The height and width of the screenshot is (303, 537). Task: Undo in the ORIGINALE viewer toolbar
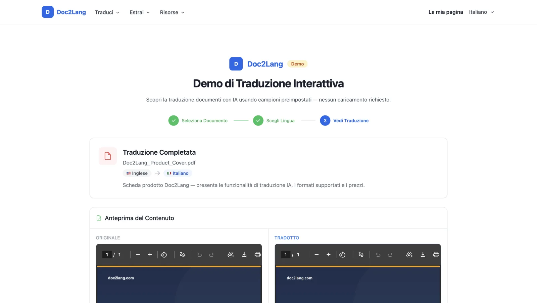[x=199, y=255]
